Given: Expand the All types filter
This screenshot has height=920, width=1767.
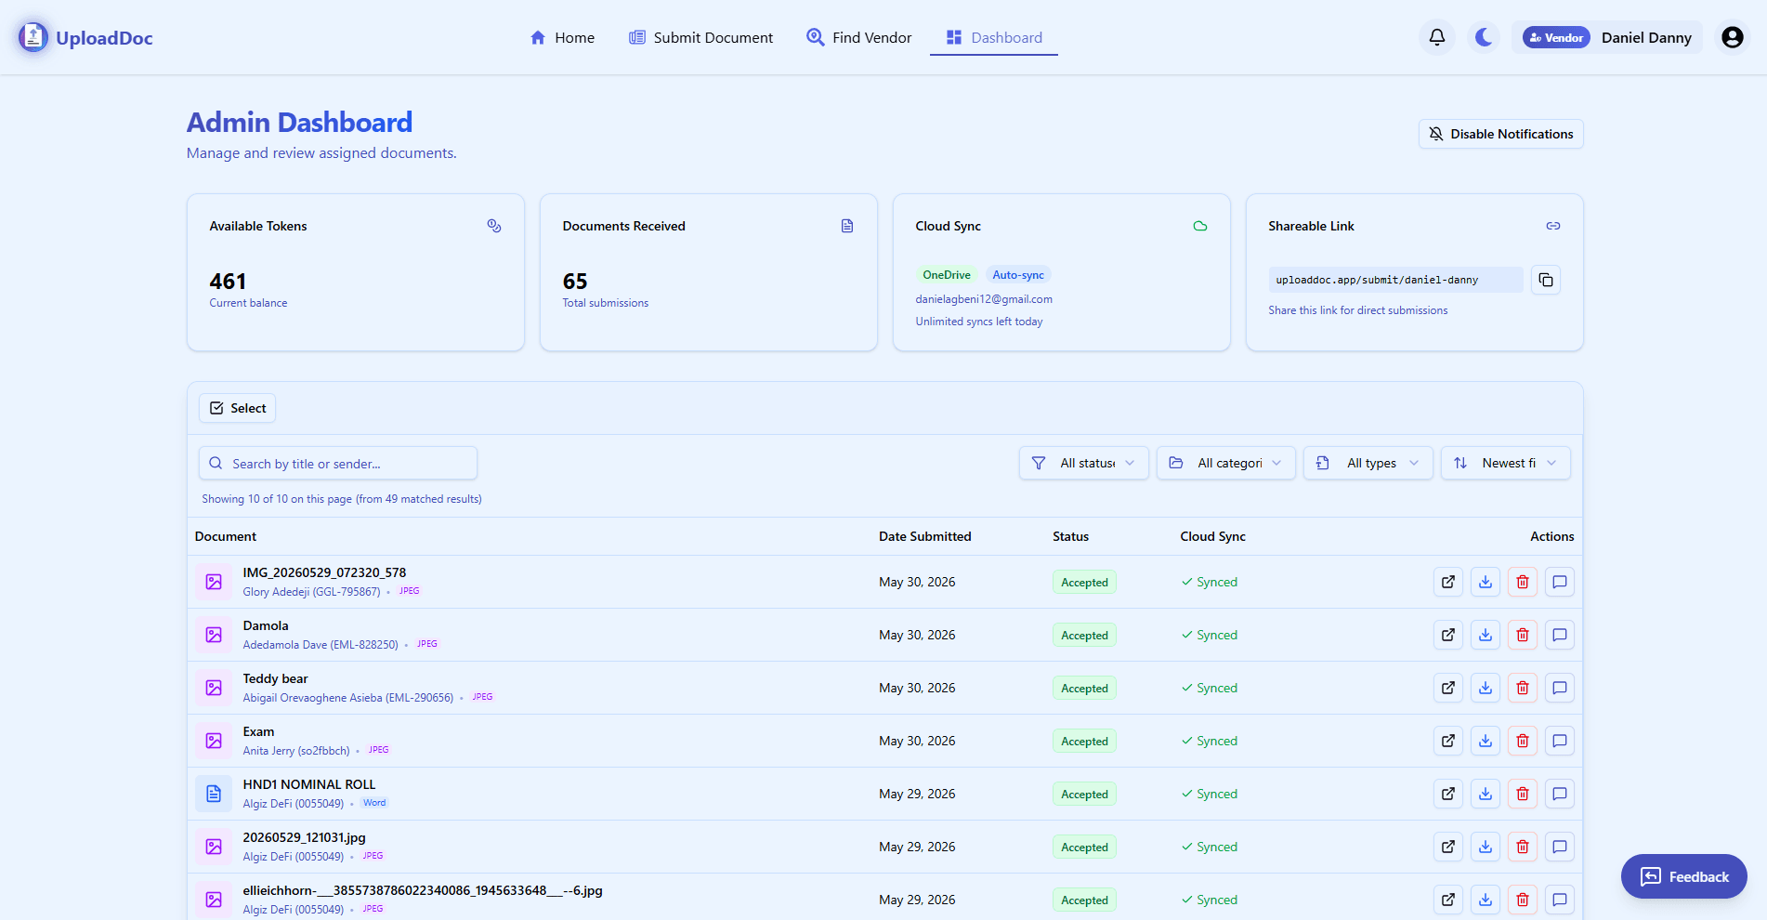Looking at the screenshot, I should 1368,463.
